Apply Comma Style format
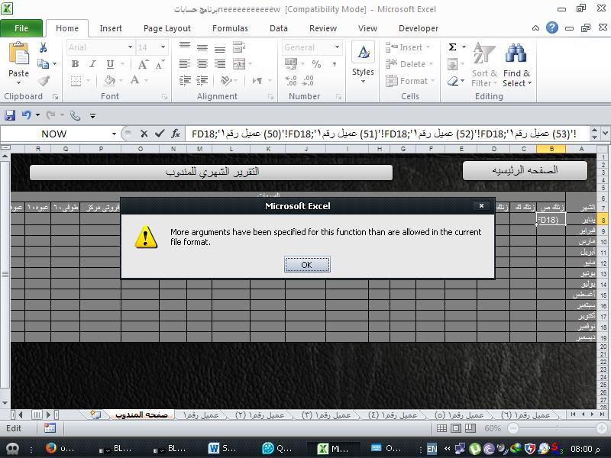The height and width of the screenshot is (458, 611). [334, 64]
